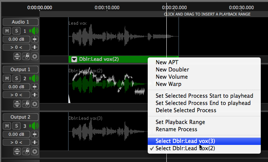Image resolution: width=268 pixels, height=162 pixels.
Task: Click the pan slider control on Output 1
Action: click(35, 95)
